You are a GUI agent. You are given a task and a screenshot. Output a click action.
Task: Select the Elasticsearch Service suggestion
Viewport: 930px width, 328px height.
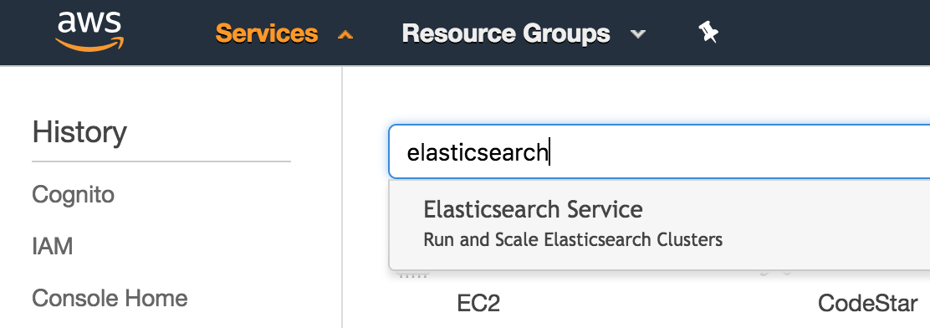(533, 209)
